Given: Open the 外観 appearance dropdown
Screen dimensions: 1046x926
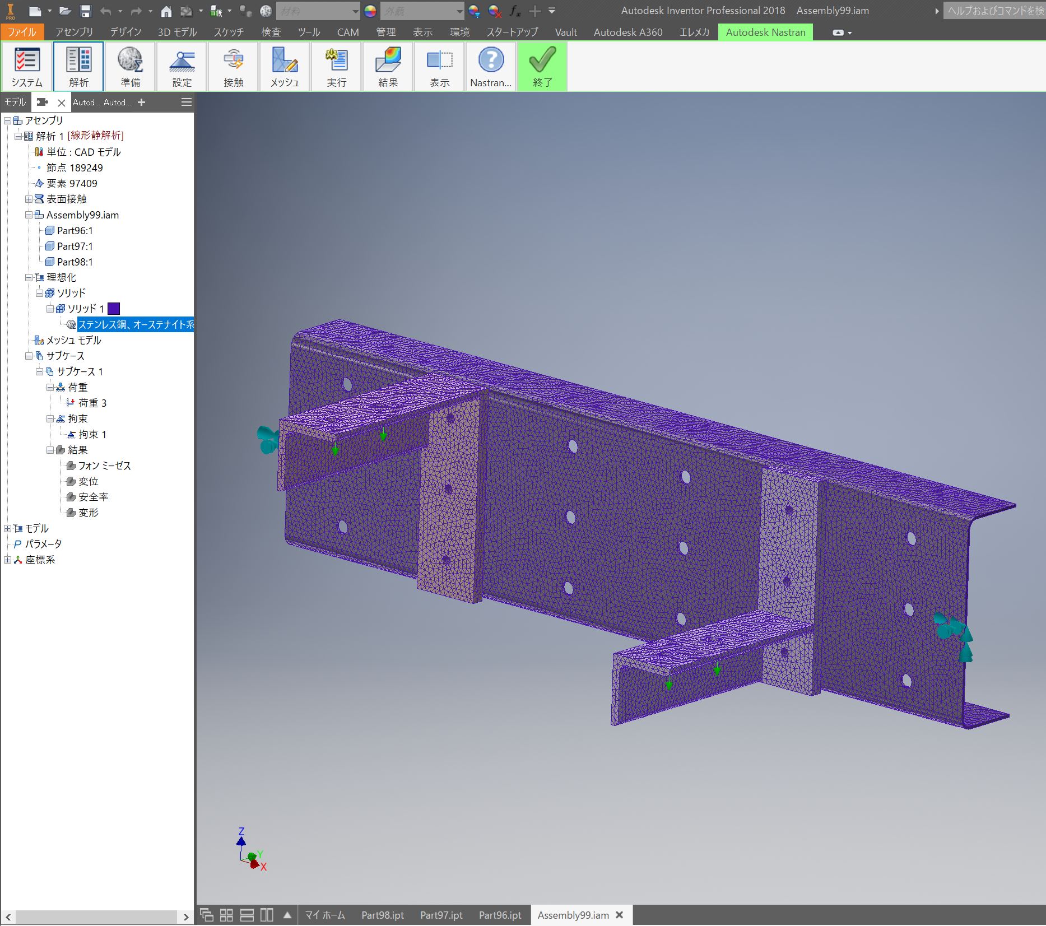Looking at the screenshot, I should 459,11.
